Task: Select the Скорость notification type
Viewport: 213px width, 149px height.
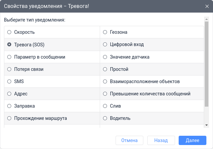Action: tap(9, 32)
